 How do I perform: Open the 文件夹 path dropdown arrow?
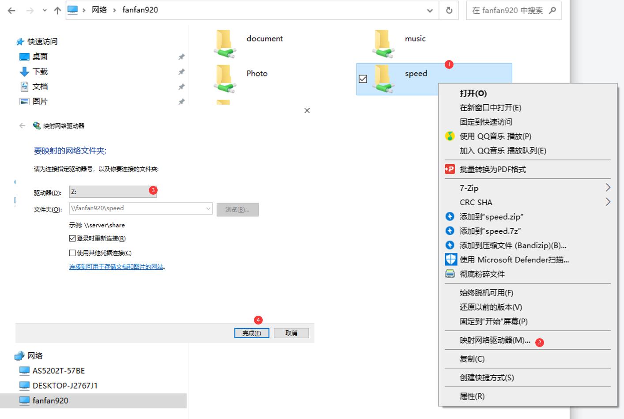coord(208,208)
